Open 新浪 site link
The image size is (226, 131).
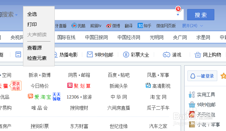pyautogui.click(x=33, y=75)
